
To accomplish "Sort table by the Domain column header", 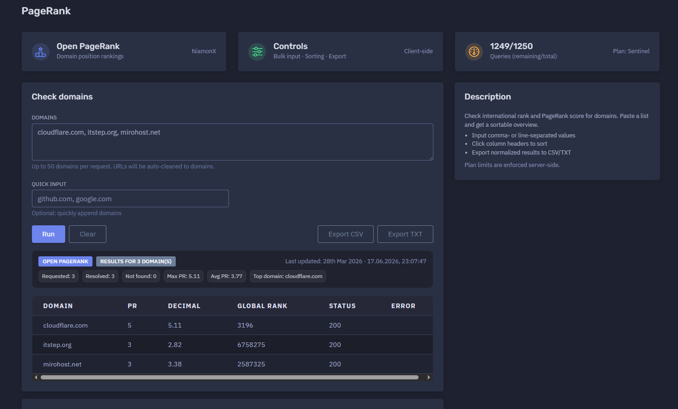I will click(58, 306).
